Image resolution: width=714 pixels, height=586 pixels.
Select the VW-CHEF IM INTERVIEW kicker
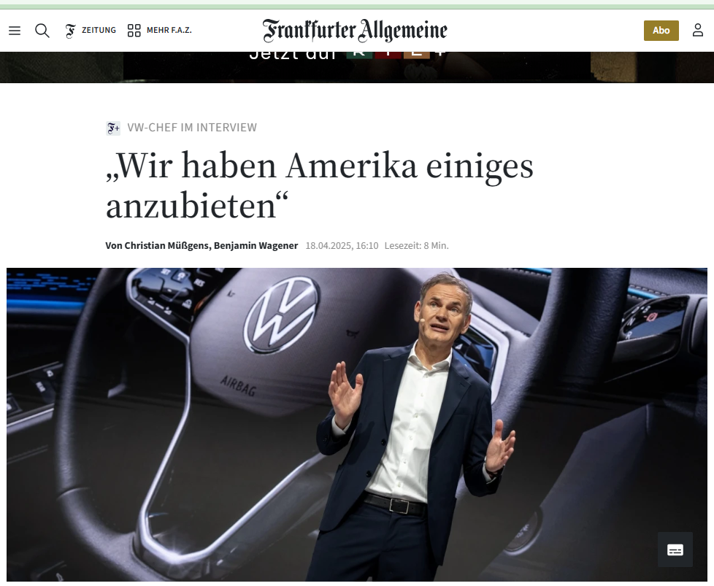192,128
